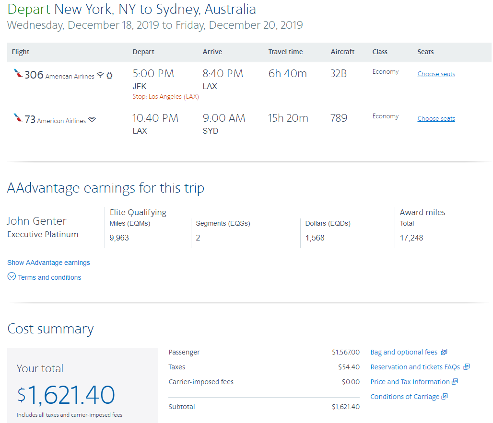Click the $1,621.40 total price
This screenshot has height=423, width=493.
click(66, 394)
